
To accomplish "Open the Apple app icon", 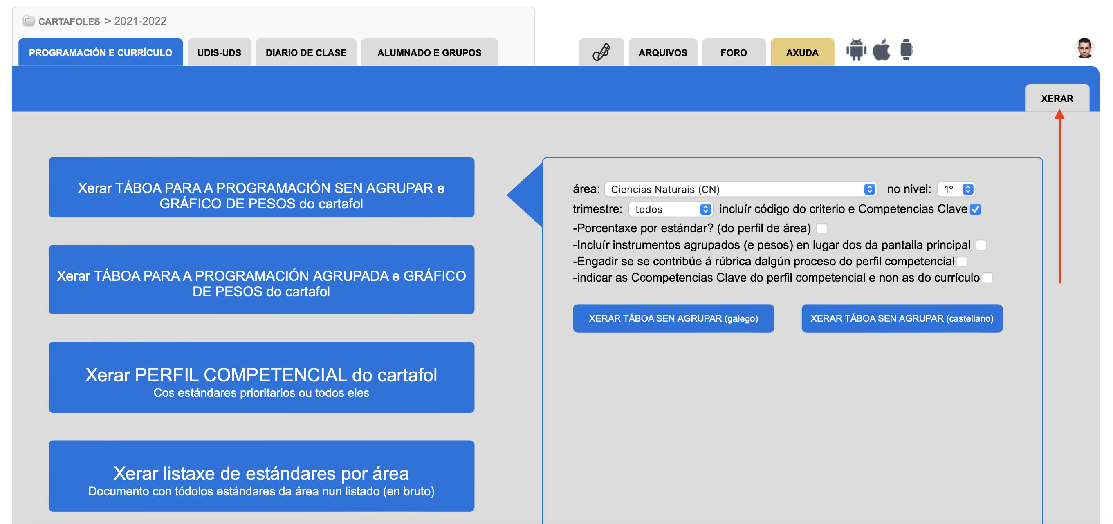I will [x=882, y=50].
